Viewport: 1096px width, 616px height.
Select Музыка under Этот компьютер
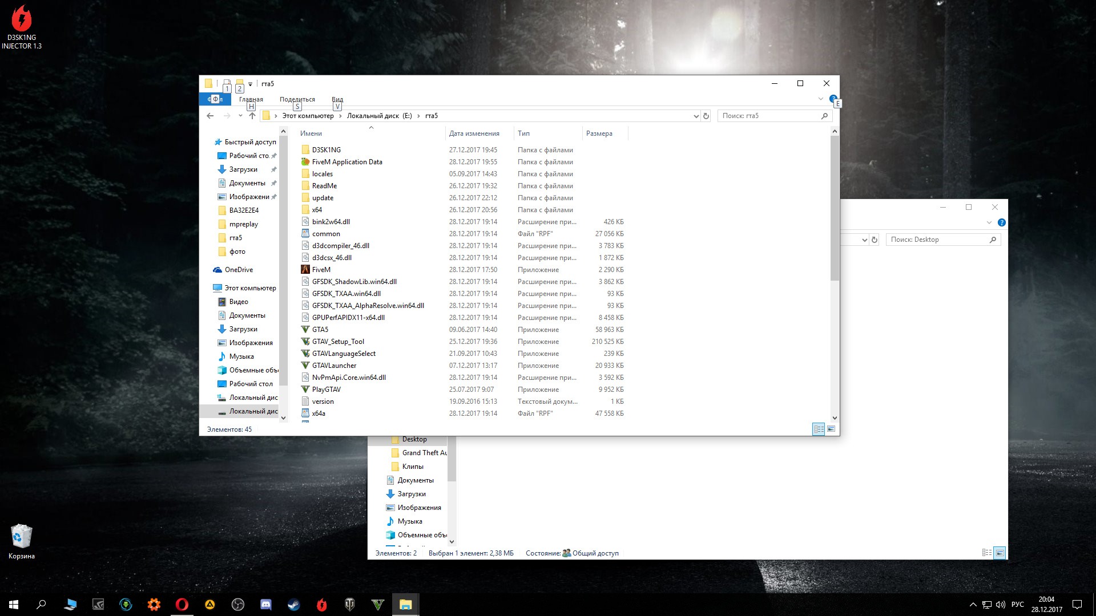(x=241, y=356)
